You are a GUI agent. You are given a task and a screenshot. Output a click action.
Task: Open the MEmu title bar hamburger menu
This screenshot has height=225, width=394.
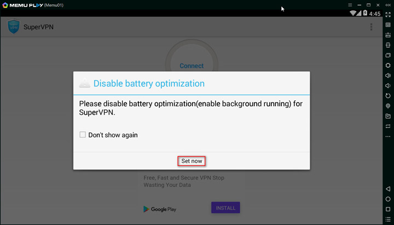[x=350, y=5]
